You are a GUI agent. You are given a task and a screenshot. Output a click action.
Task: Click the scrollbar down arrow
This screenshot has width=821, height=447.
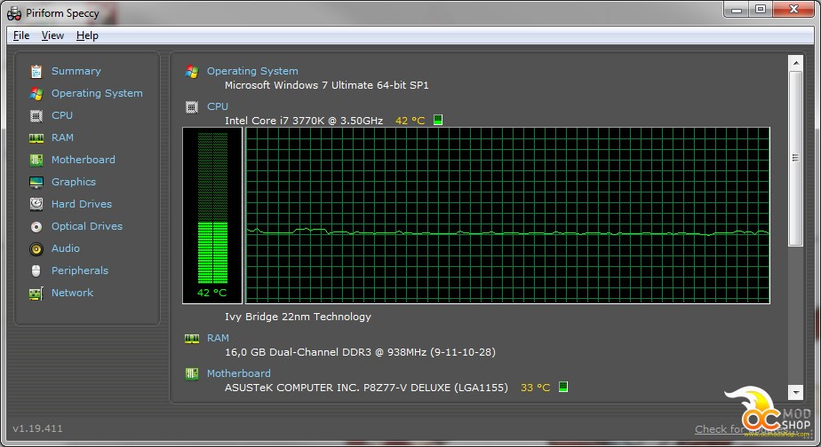796,392
